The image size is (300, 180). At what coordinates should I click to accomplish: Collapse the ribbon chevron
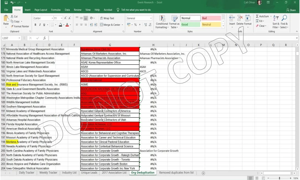tap(297, 31)
